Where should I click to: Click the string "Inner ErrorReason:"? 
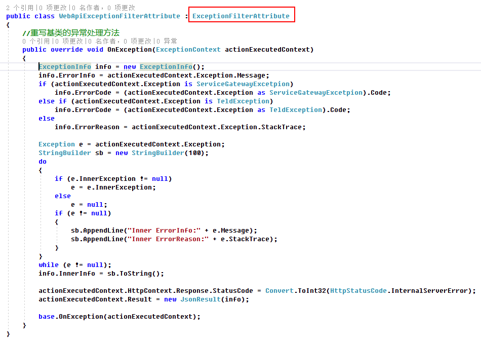[x=168, y=239]
